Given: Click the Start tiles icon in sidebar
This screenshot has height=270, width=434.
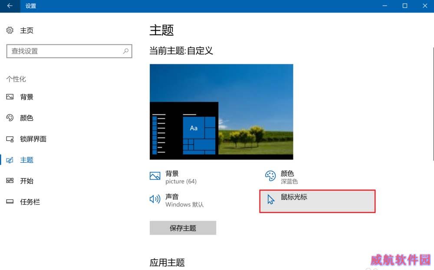Looking at the screenshot, I should [x=10, y=181].
